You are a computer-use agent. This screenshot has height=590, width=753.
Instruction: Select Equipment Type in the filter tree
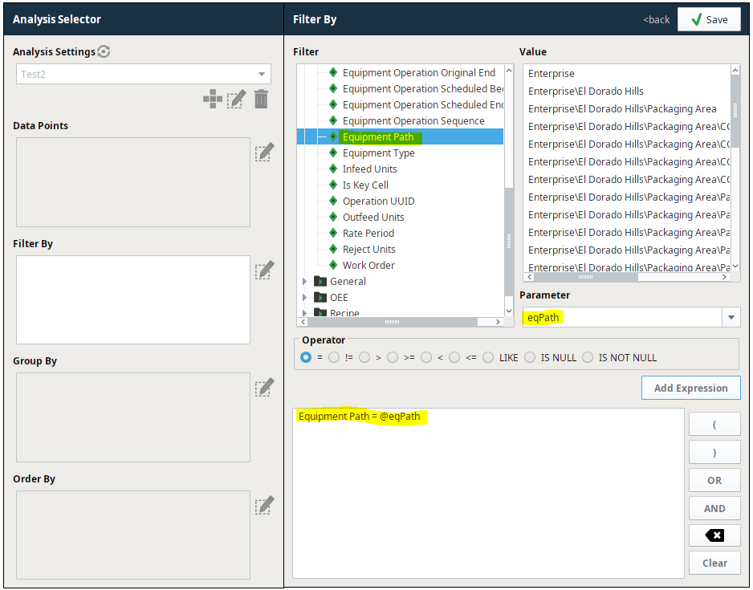[378, 153]
